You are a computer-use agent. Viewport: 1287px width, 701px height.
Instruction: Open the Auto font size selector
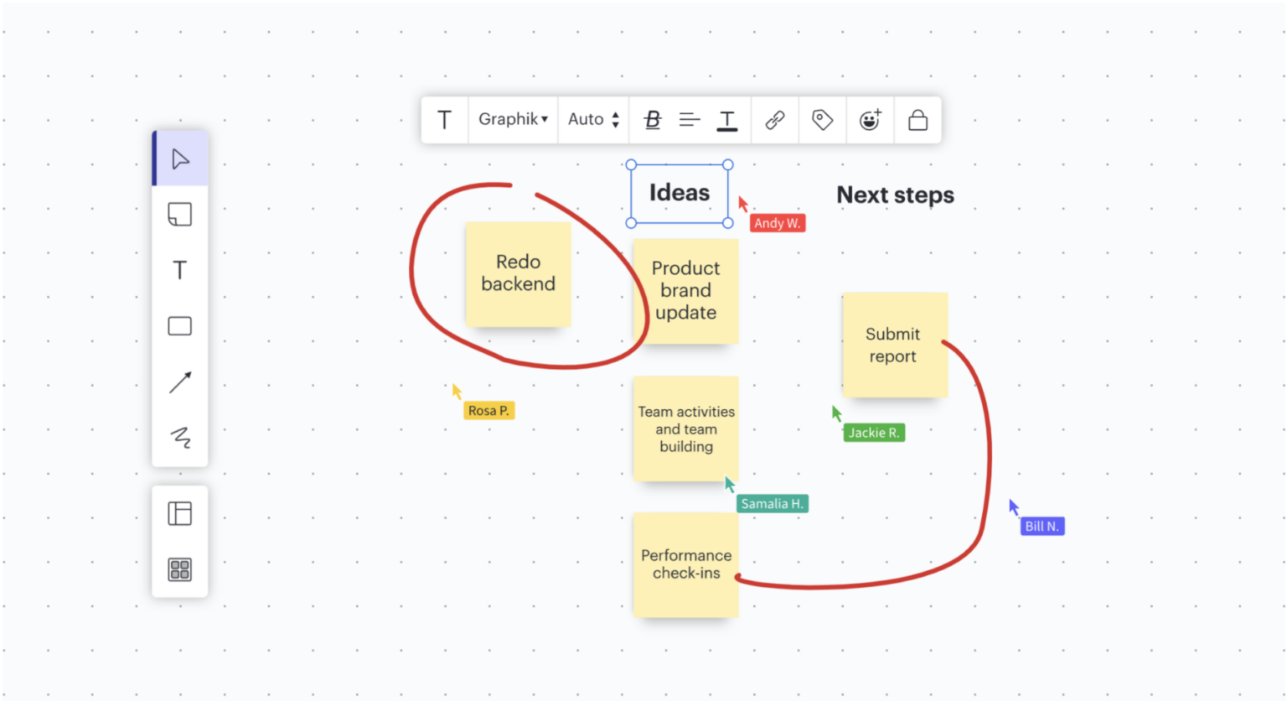tap(592, 119)
